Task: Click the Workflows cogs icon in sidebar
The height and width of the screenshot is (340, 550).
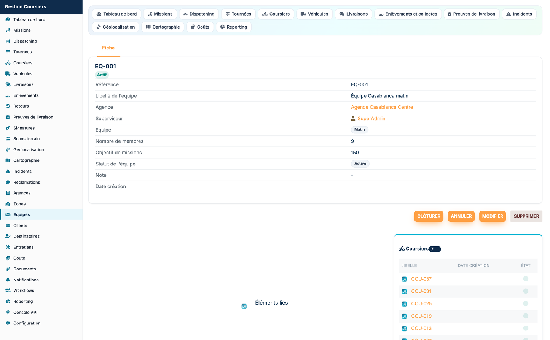Action: (x=8, y=291)
